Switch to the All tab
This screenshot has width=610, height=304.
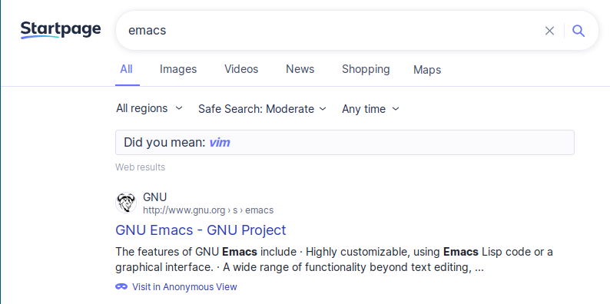tap(127, 69)
